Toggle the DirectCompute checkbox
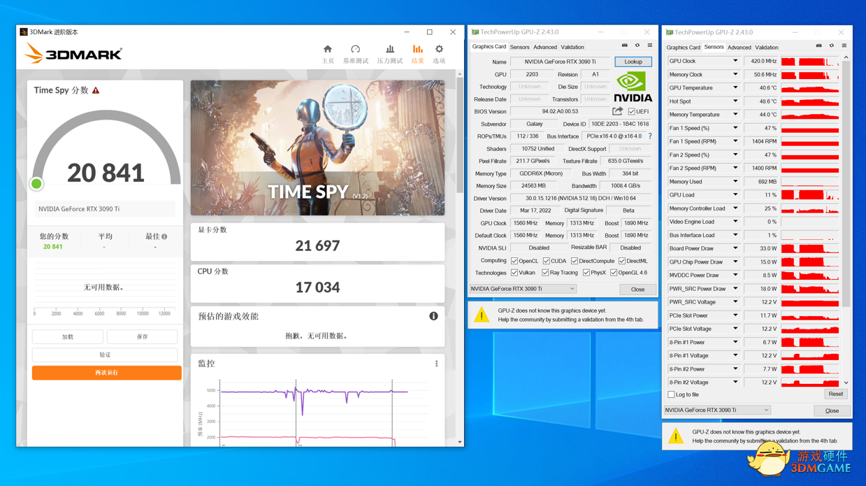Screen dimensions: 866x486 (574, 261)
